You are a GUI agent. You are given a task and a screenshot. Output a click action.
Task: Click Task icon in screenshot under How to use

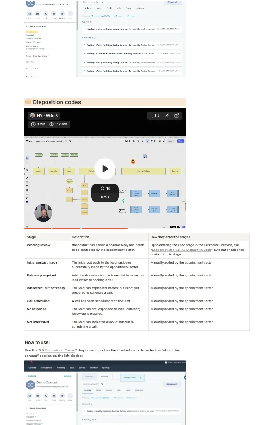(54, 396)
